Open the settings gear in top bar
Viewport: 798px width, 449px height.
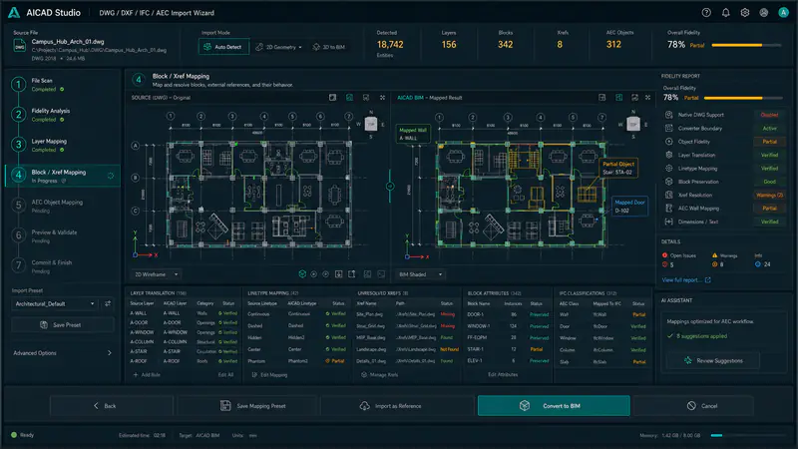tap(745, 13)
